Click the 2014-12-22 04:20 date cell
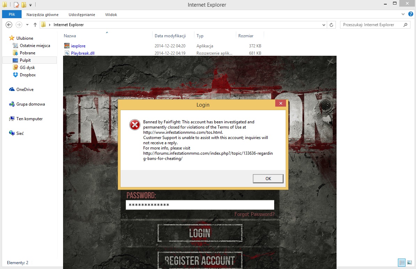The width and height of the screenshot is (416, 269). [x=170, y=46]
